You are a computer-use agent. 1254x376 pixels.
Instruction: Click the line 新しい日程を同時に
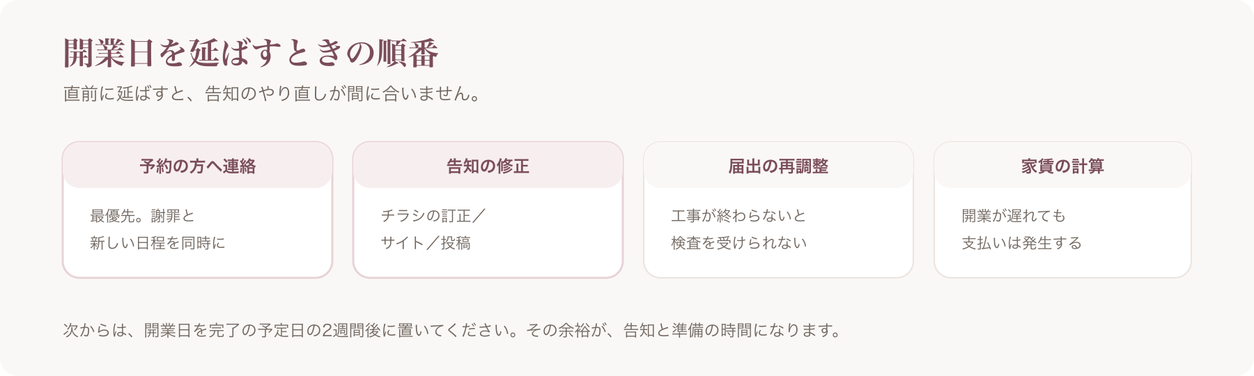click(x=157, y=243)
